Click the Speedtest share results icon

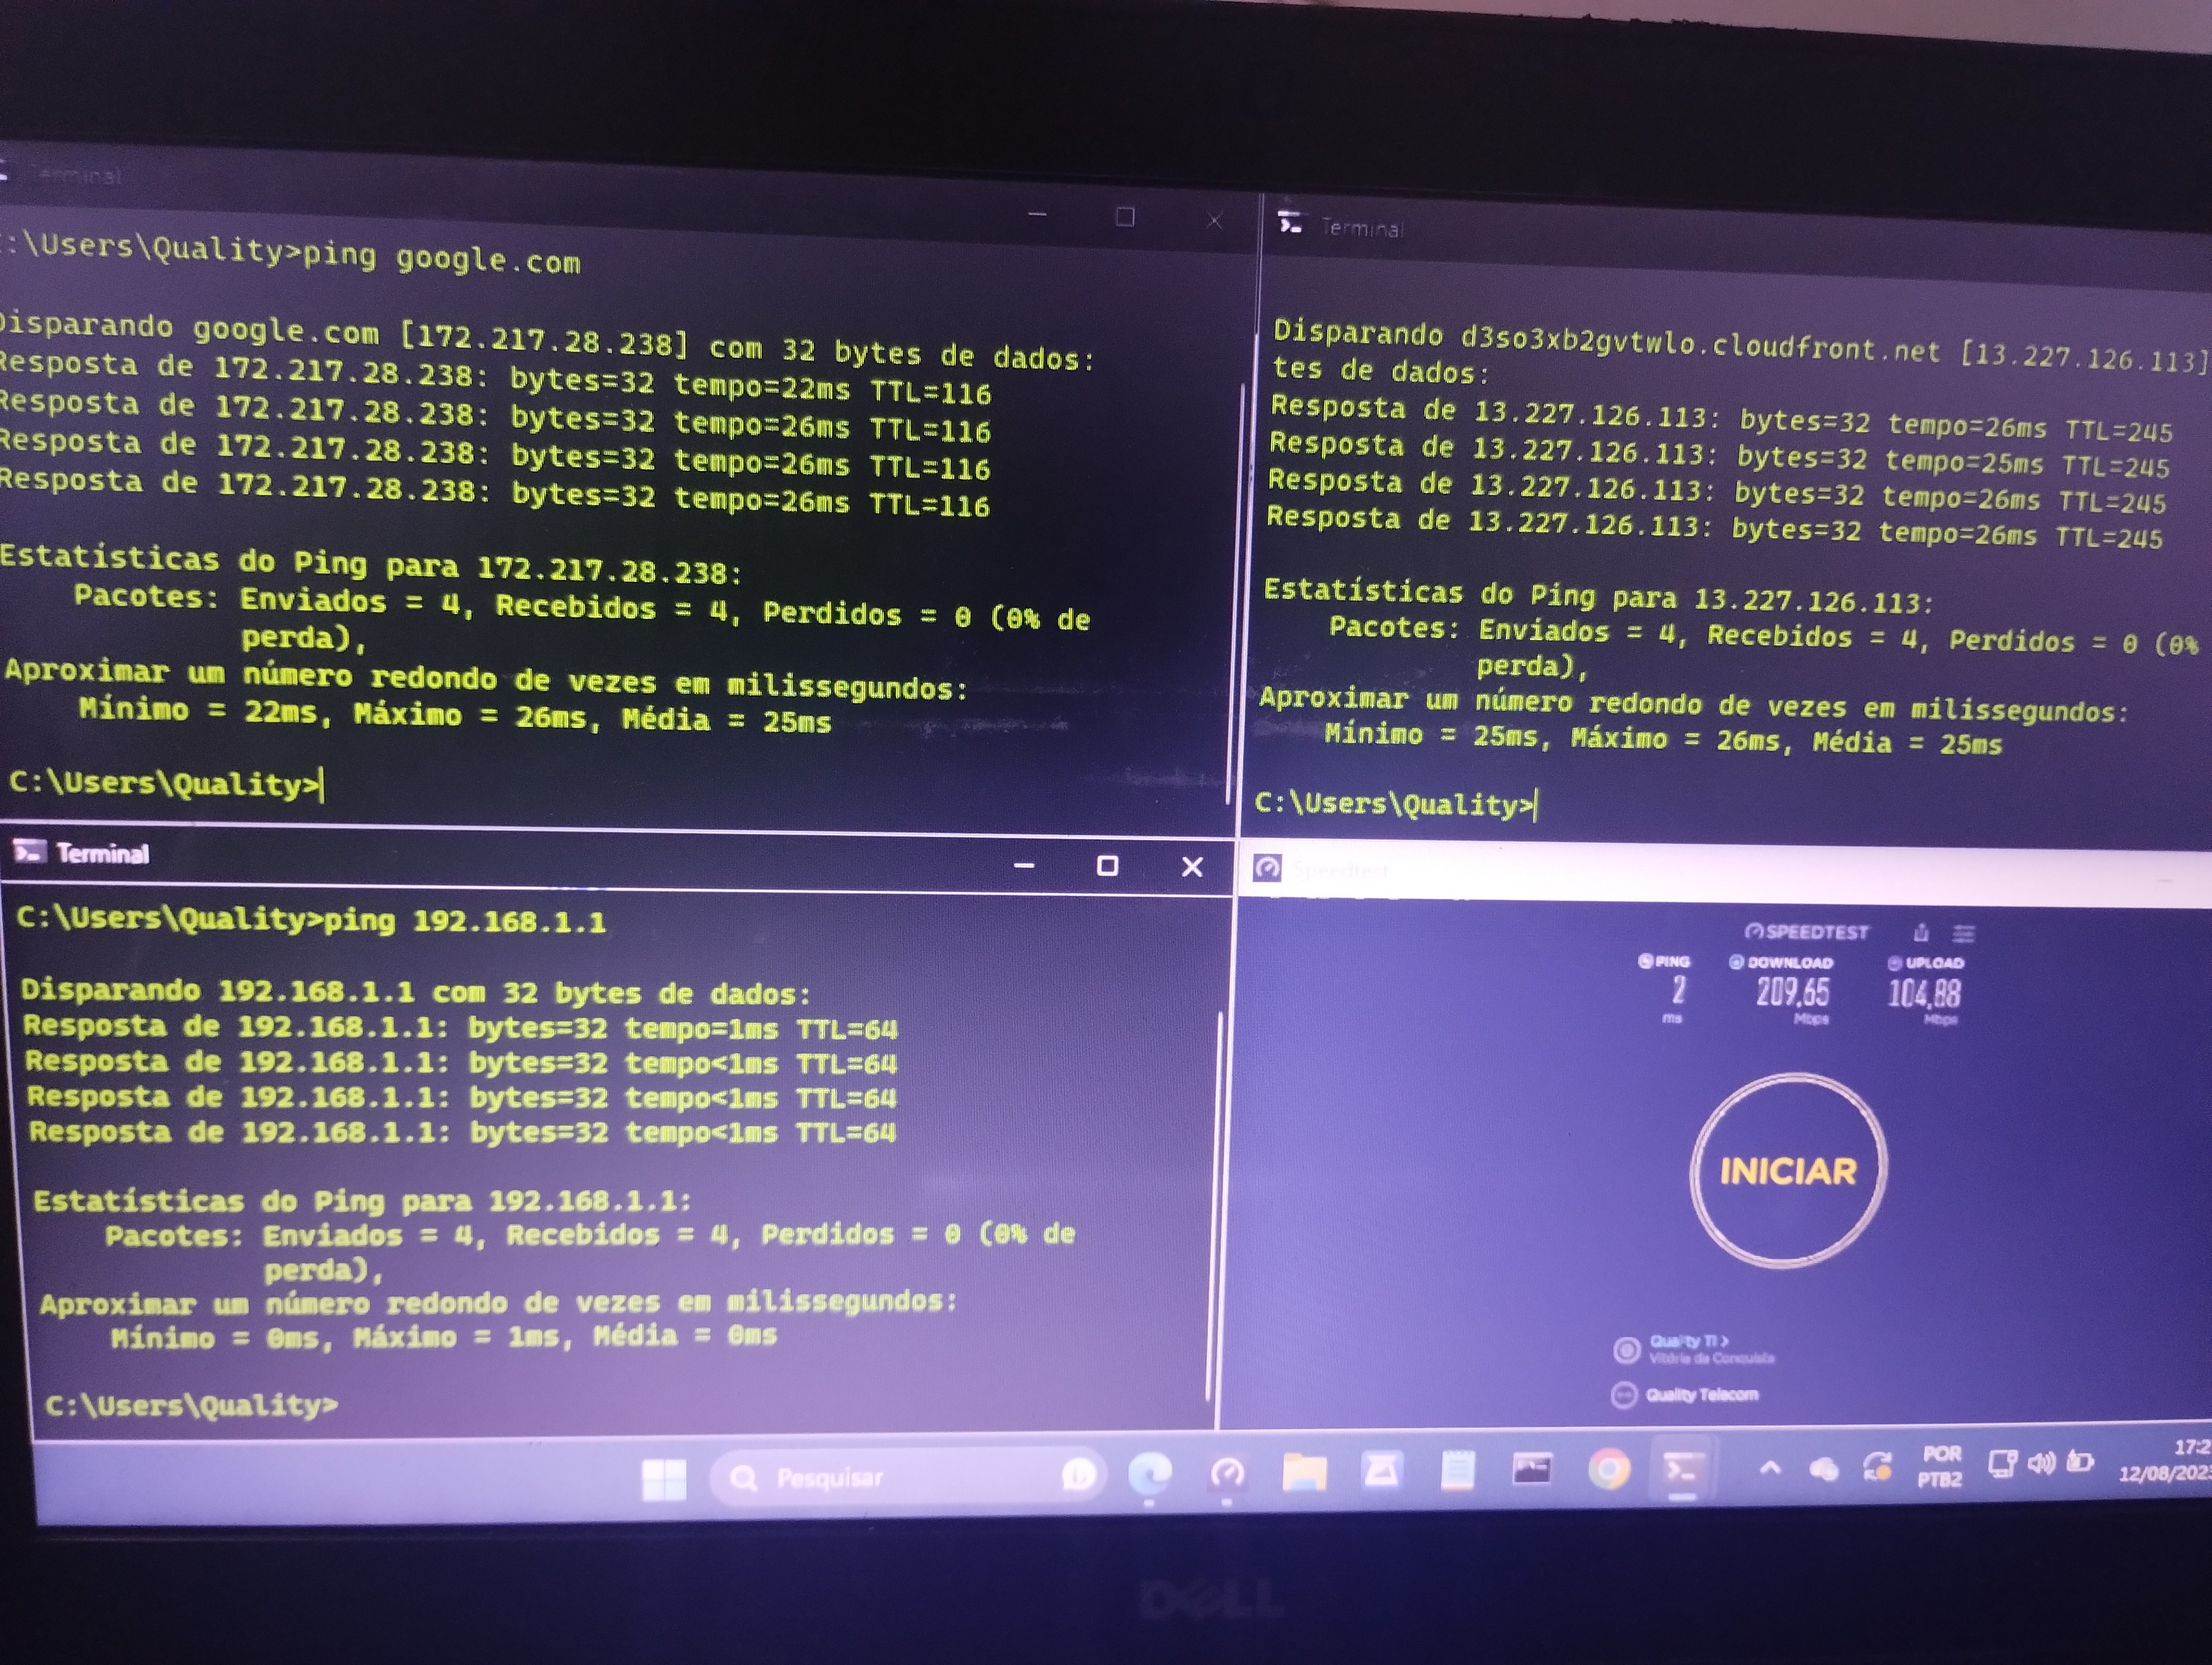[1921, 932]
